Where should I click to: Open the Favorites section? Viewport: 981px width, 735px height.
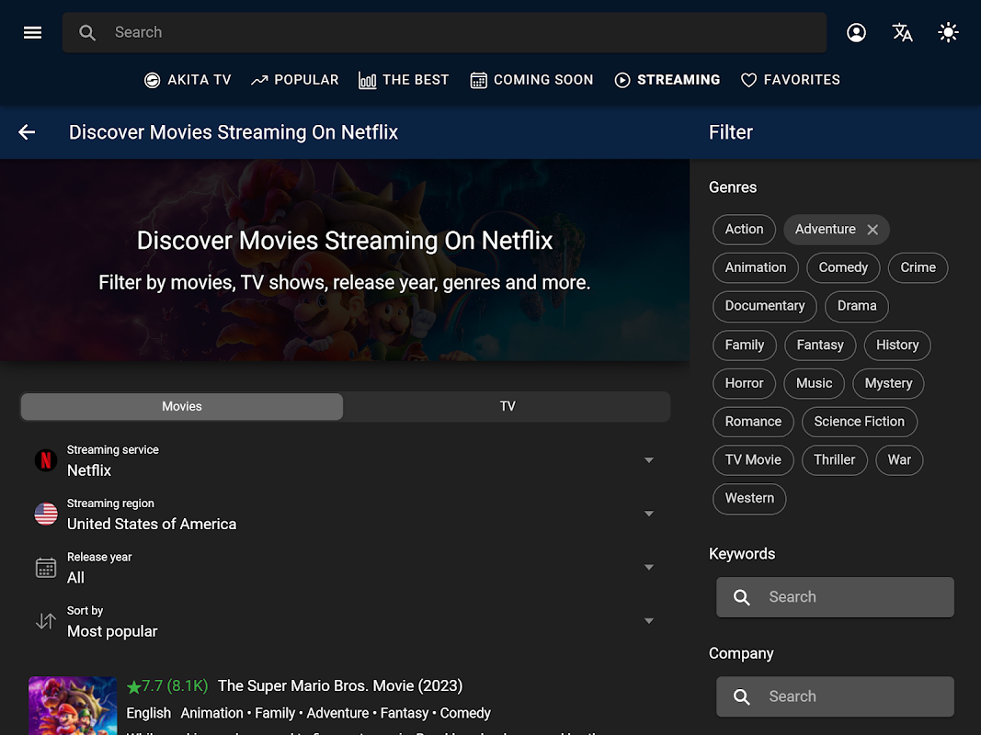pyautogui.click(x=790, y=80)
